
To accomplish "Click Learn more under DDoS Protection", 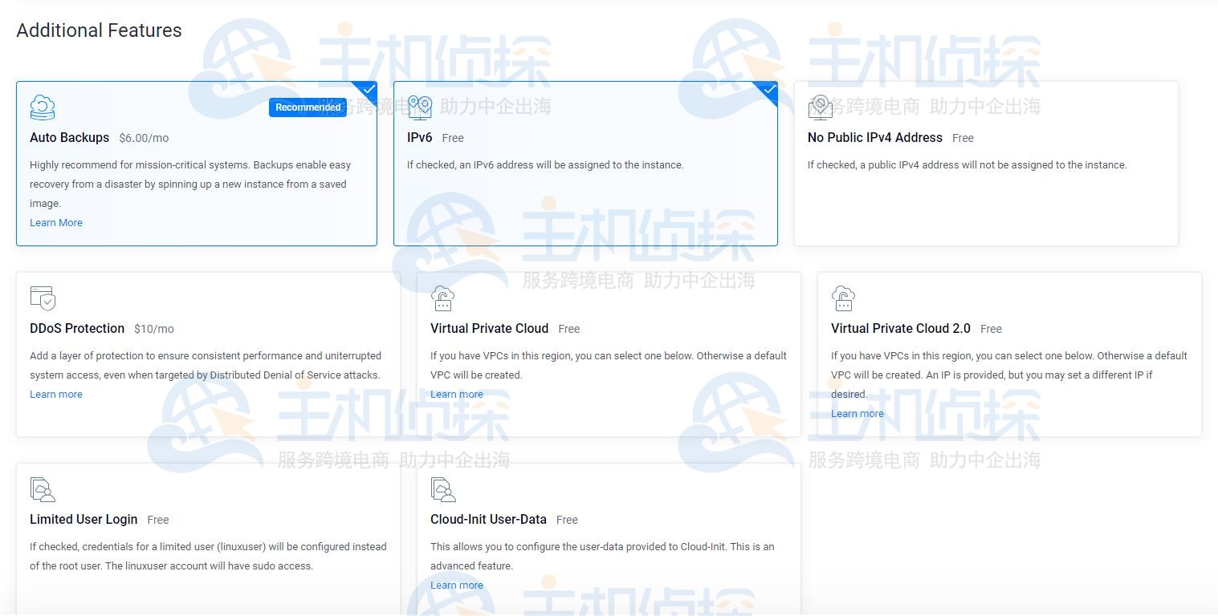I will pos(55,394).
